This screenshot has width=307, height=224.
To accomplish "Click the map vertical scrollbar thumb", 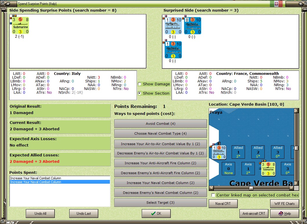I will click(x=296, y=148).
